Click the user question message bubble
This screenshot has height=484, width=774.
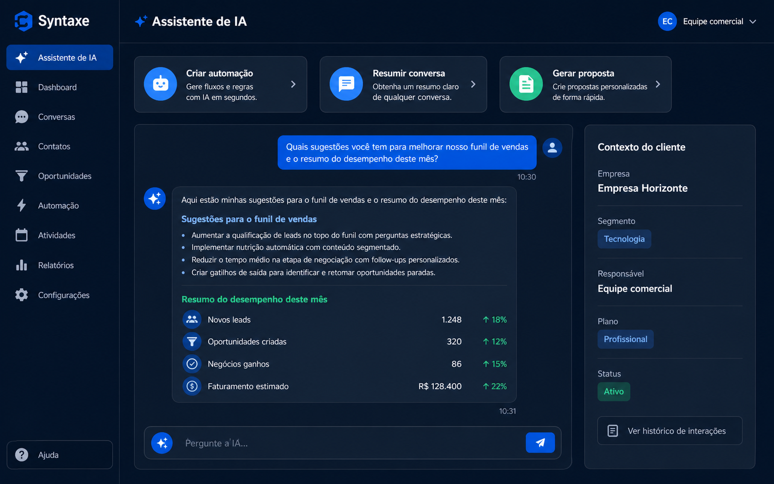(x=407, y=152)
